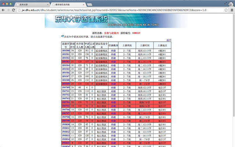Click course code 020023 text
Image resolution: width=235 pixels, height=147 pixels.
coord(136,33)
